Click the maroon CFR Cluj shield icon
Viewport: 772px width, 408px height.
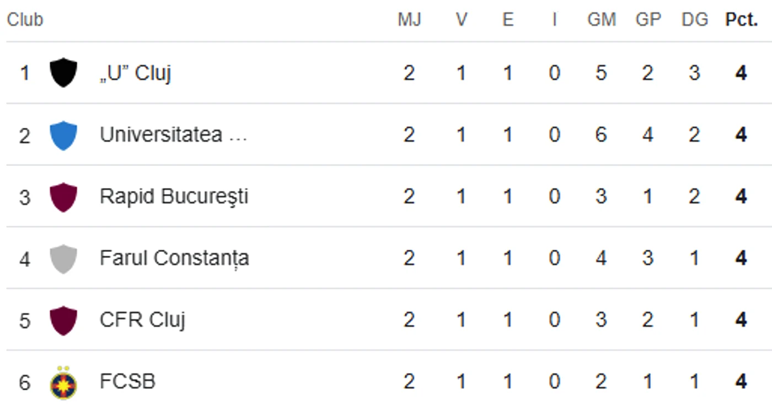63,320
